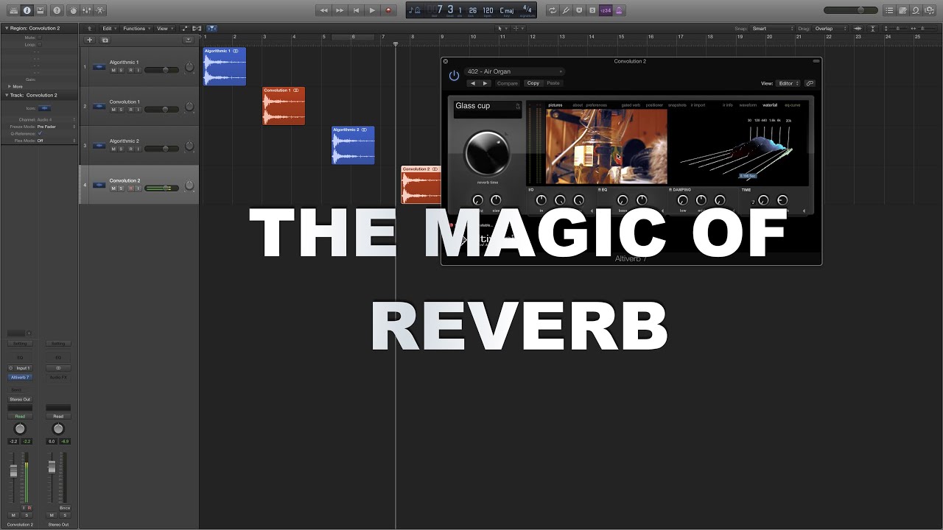Click the Rewind transport button

coord(323,10)
